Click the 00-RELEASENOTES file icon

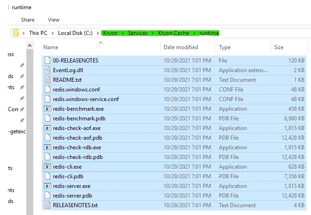tap(47, 60)
